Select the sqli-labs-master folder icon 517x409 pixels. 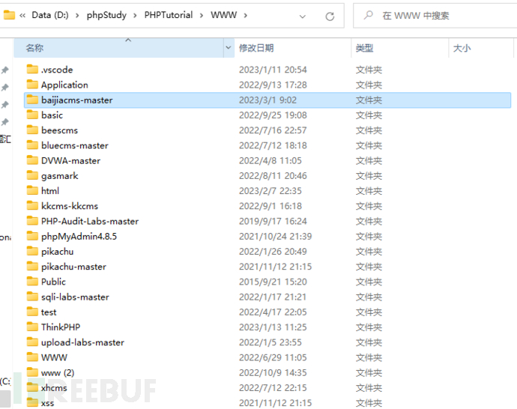click(x=32, y=297)
